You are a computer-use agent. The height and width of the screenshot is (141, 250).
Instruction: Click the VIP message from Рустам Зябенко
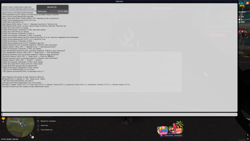tap(18, 69)
